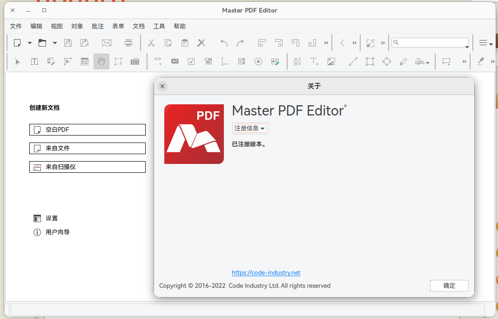Select the marquee area selection tool
Image resolution: width=498 pixels, height=319 pixels.
pyautogui.click(x=118, y=61)
